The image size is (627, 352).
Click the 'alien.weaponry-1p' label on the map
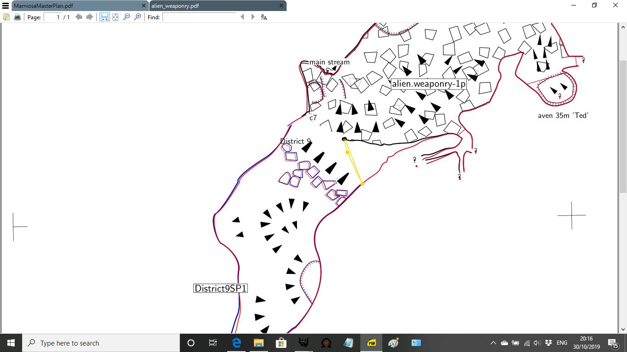(x=429, y=84)
